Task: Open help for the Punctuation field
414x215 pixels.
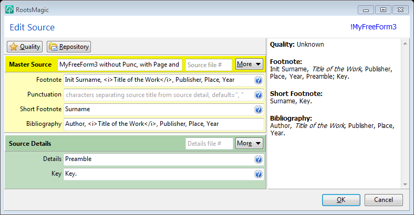Action: click(x=258, y=95)
